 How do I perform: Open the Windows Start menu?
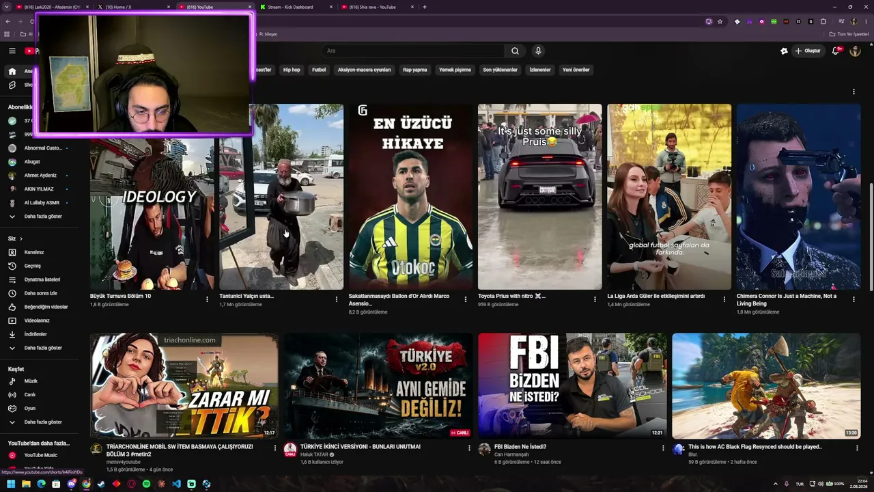pyautogui.click(x=11, y=484)
